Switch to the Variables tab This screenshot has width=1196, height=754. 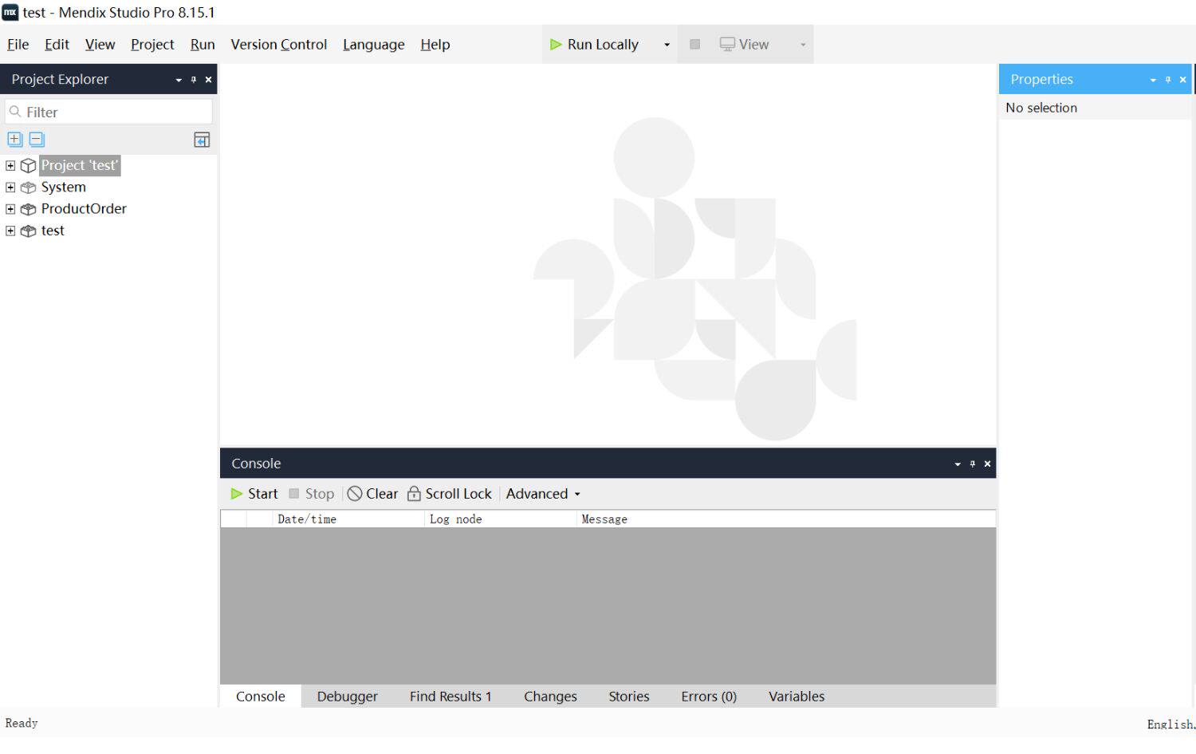pyautogui.click(x=797, y=697)
